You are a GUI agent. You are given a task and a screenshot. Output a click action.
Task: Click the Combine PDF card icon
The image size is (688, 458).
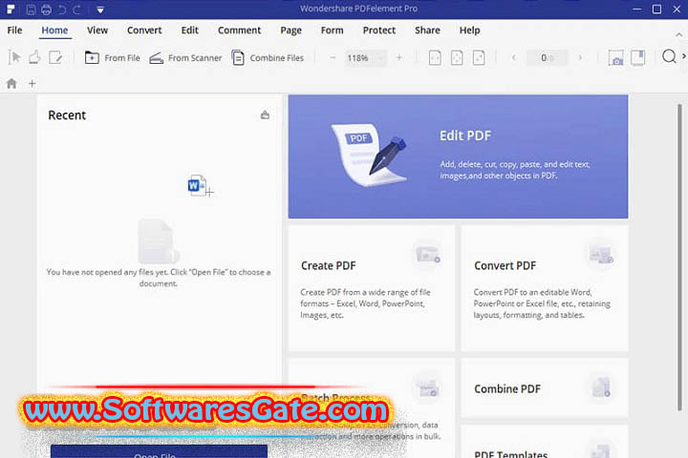click(x=601, y=387)
